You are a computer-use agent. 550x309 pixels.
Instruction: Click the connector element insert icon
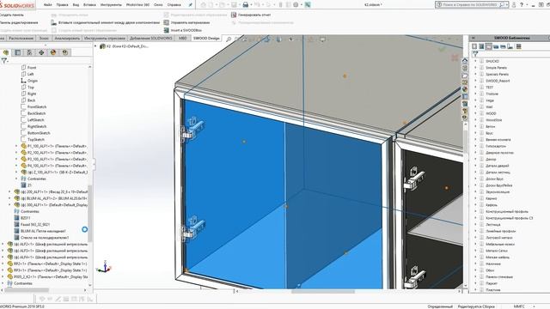click(53, 22)
